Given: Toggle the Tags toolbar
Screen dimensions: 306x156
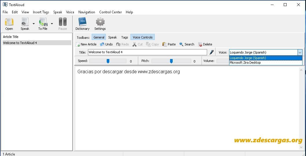Looking at the screenshot, I should (124, 37).
